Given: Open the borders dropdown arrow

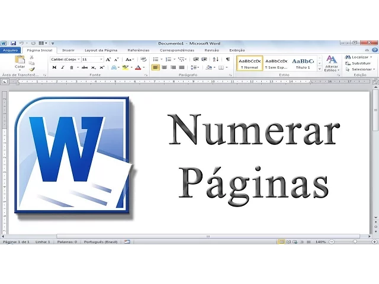Looking at the screenshot, I should [227, 67].
